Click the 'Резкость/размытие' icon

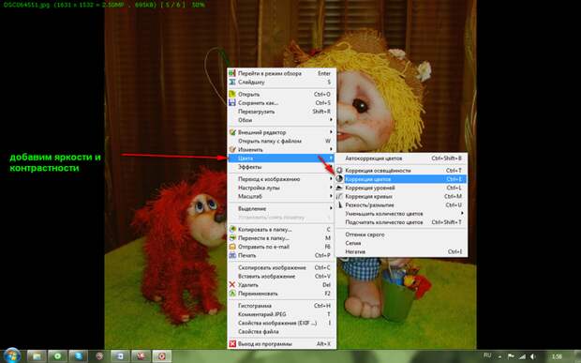[x=339, y=204]
